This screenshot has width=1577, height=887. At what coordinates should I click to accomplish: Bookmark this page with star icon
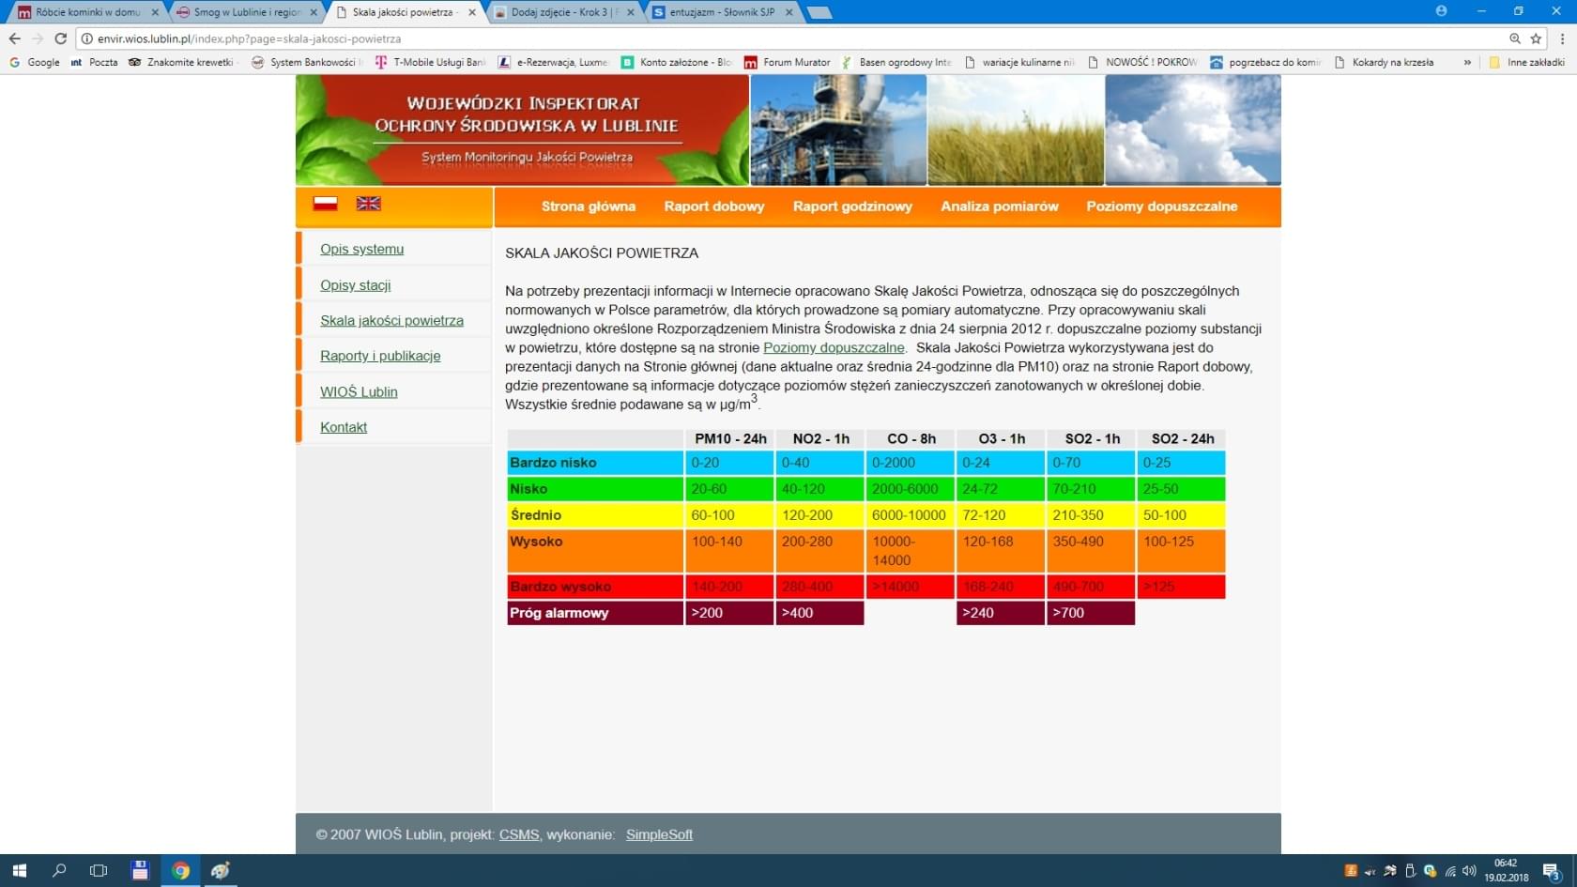(x=1536, y=38)
